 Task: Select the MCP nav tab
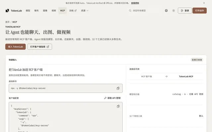pos(63,11)
